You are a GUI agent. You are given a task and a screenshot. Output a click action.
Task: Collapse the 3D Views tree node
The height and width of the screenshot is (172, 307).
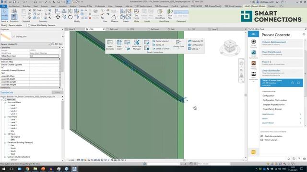click(5, 134)
